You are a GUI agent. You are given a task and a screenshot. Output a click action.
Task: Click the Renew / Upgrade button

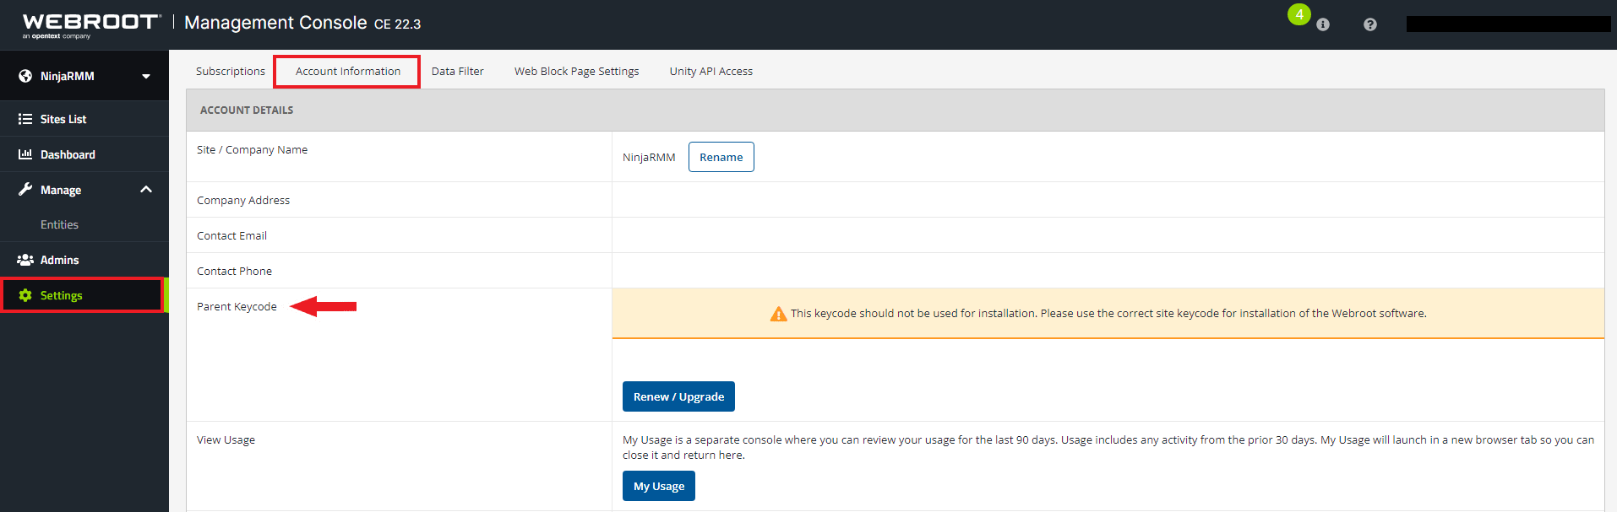678,396
